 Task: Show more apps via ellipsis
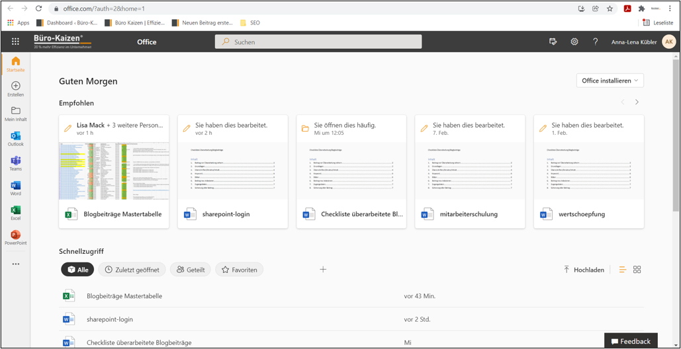16,264
